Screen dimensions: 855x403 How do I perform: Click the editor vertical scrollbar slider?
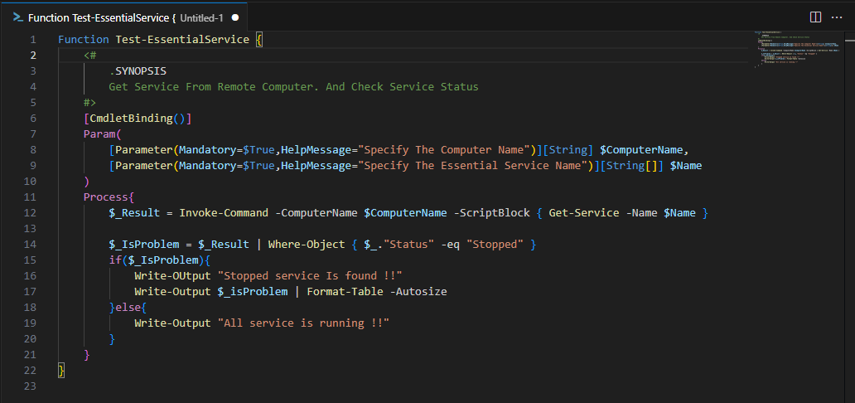tap(849, 39)
